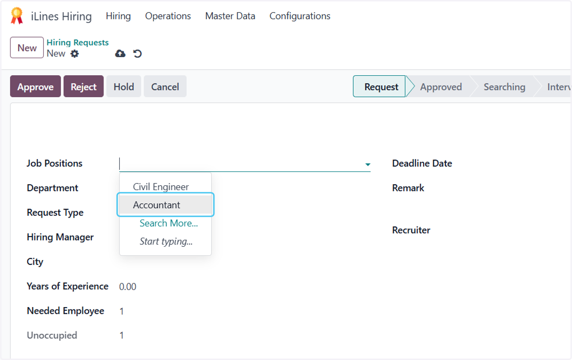Click the Remark field label

[x=408, y=188]
